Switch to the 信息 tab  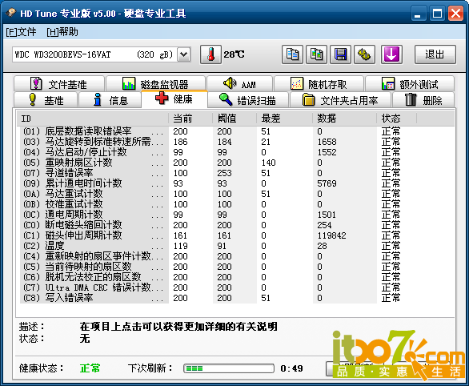point(110,100)
